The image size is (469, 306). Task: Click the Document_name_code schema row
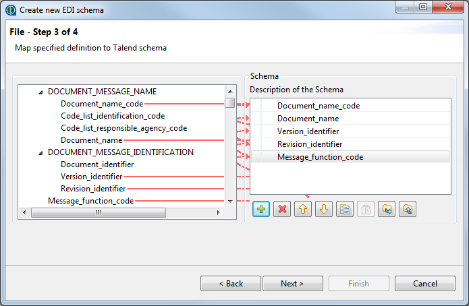[318, 106]
